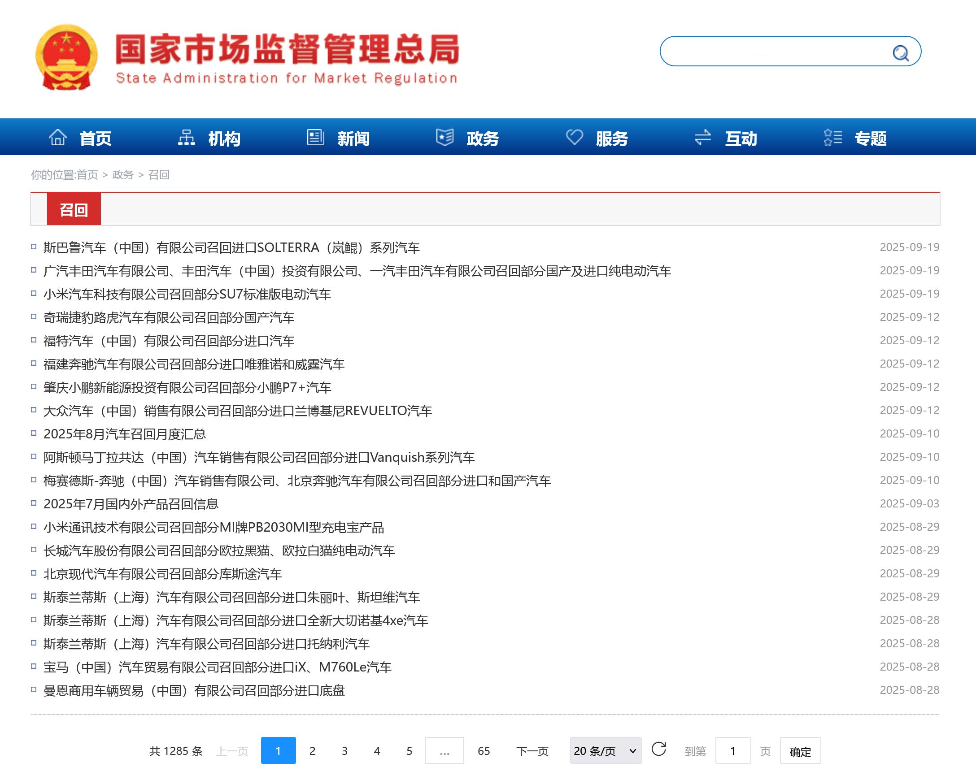This screenshot has width=976, height=780.
Task: Open the 梅赛德斯-奔驰 recall notice
Action: [297, 481]
